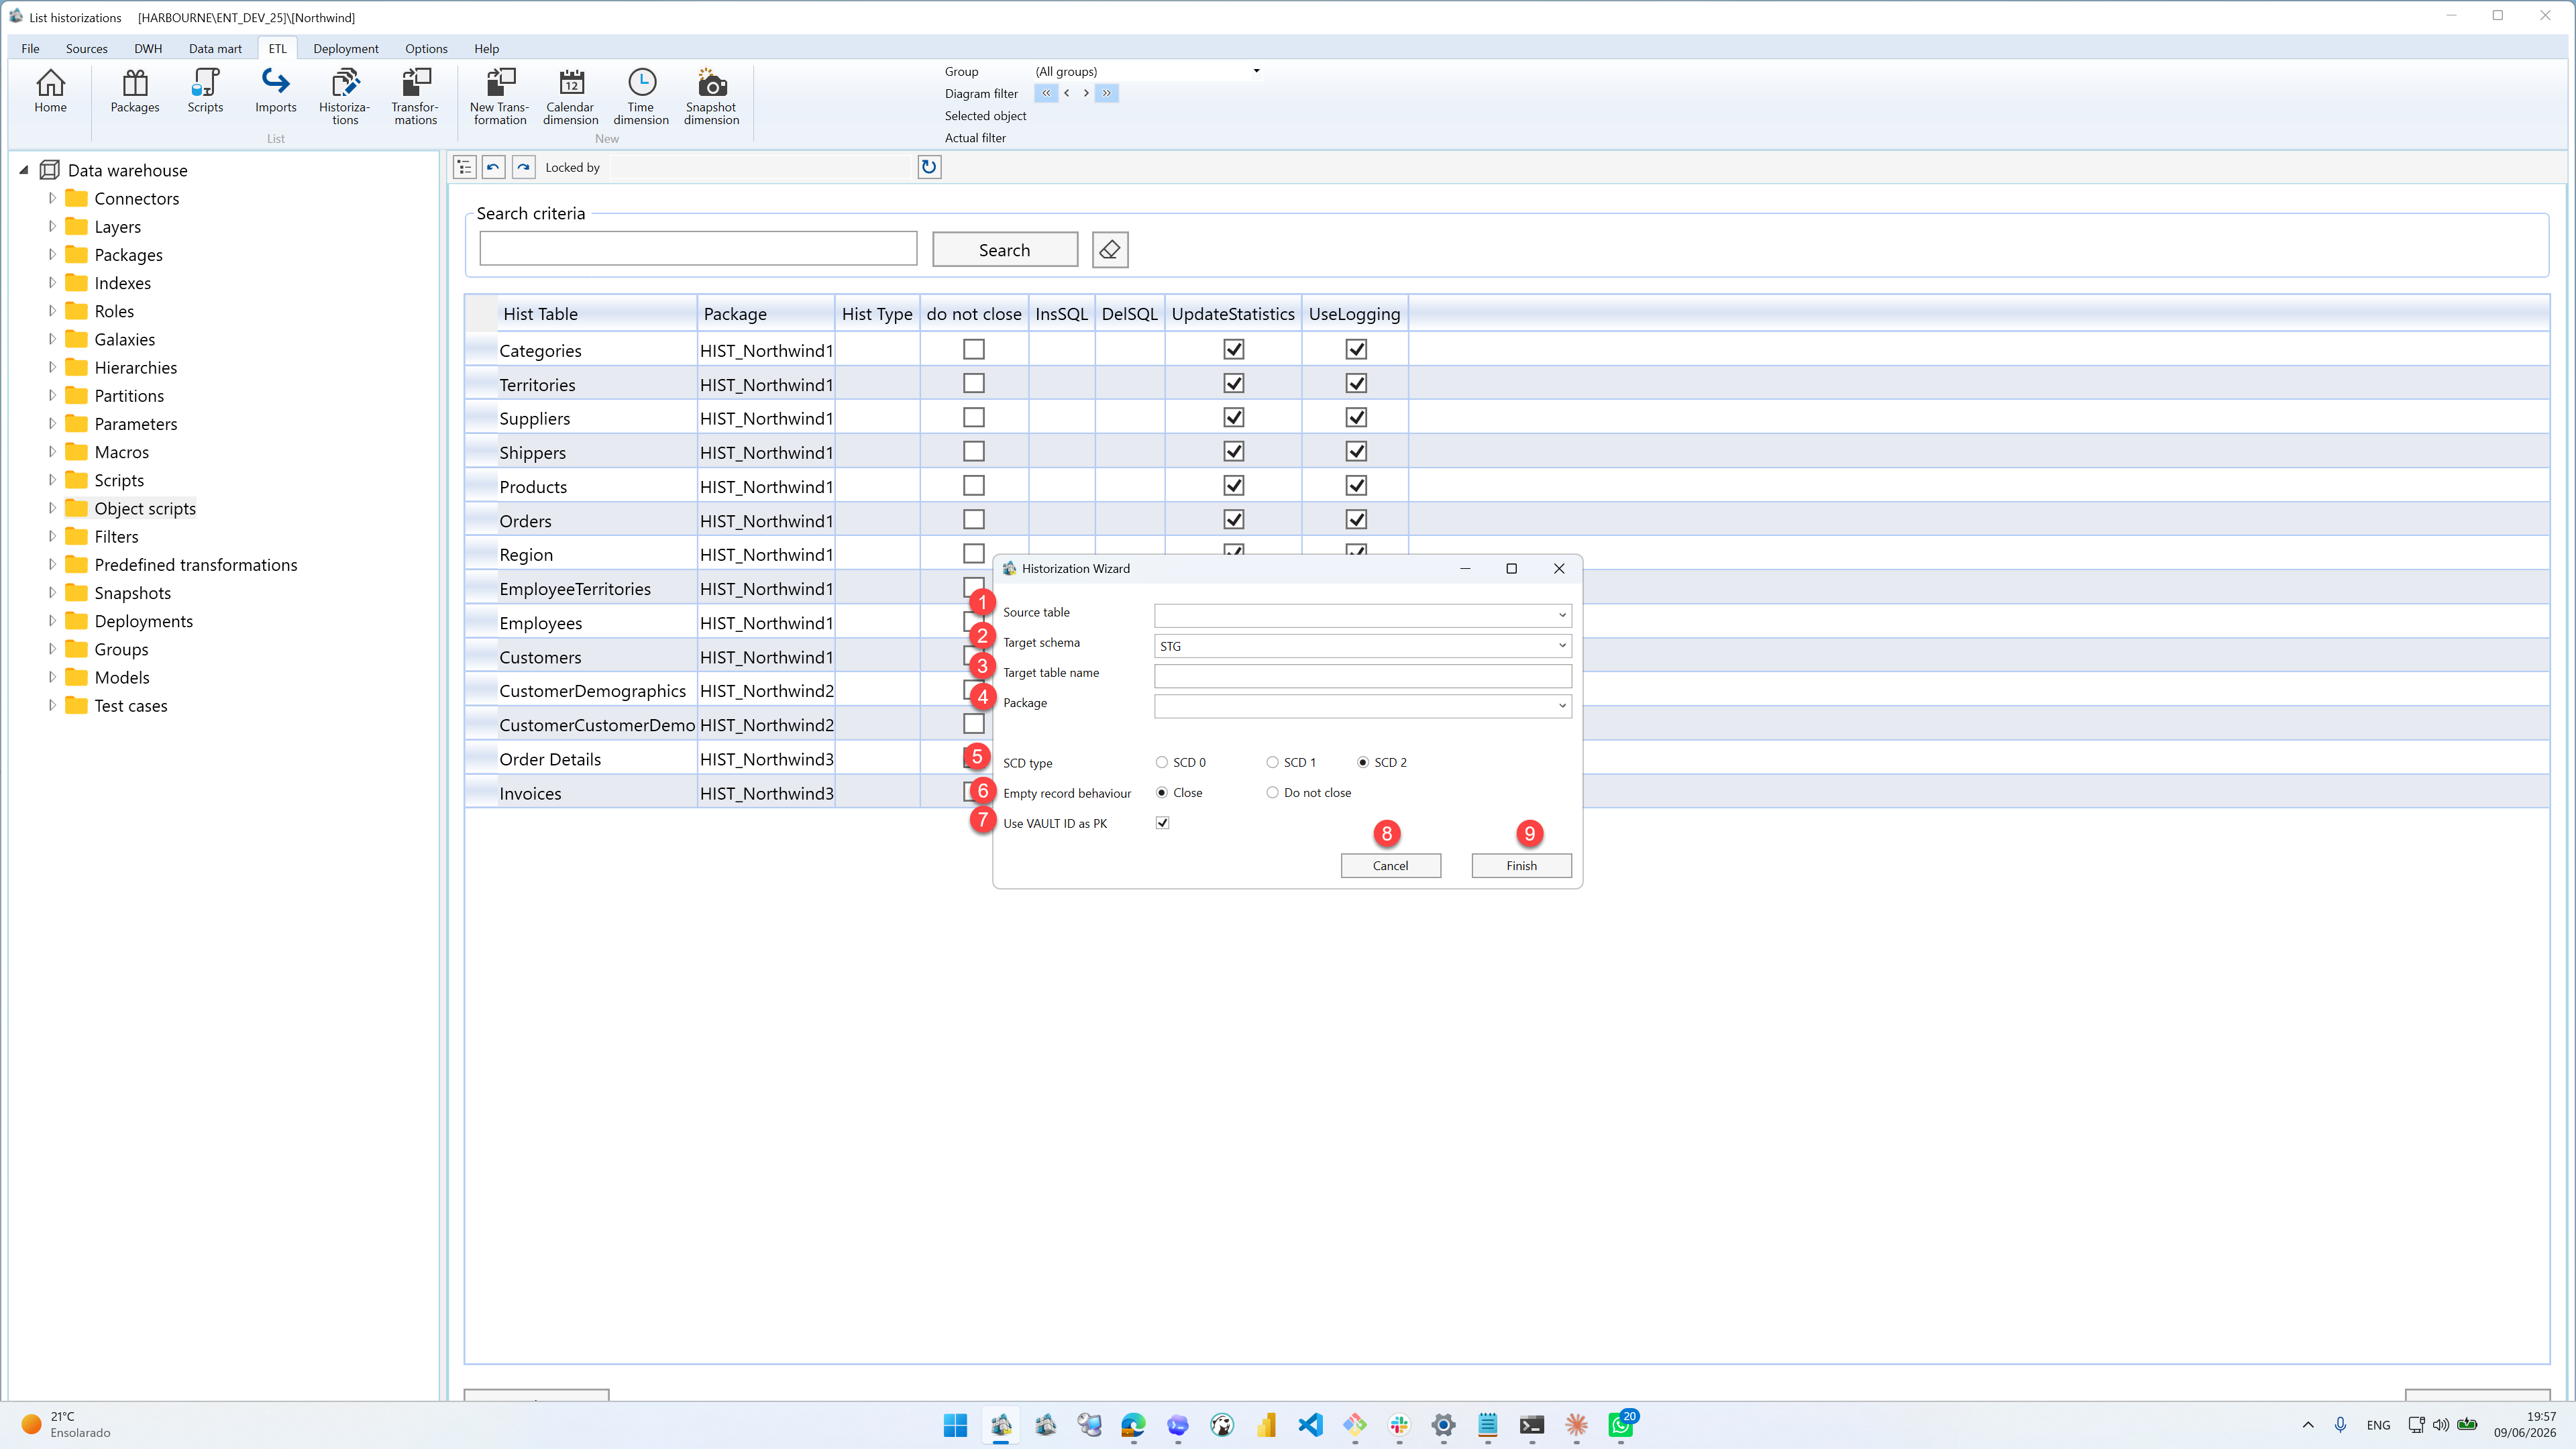
Task: Switch to the Deployment tab
Action: click(x=345, y=48)
